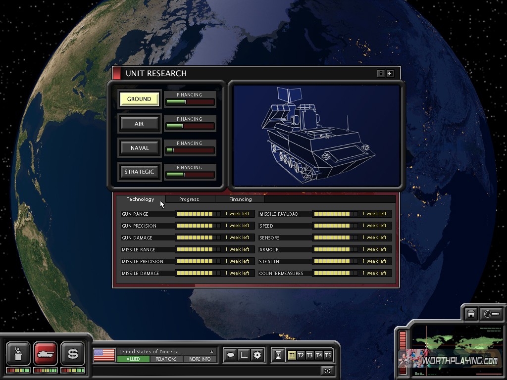Open the economy dollar sign panel
The height and width of the screenshot is (380, 507).
click(73, 353)
